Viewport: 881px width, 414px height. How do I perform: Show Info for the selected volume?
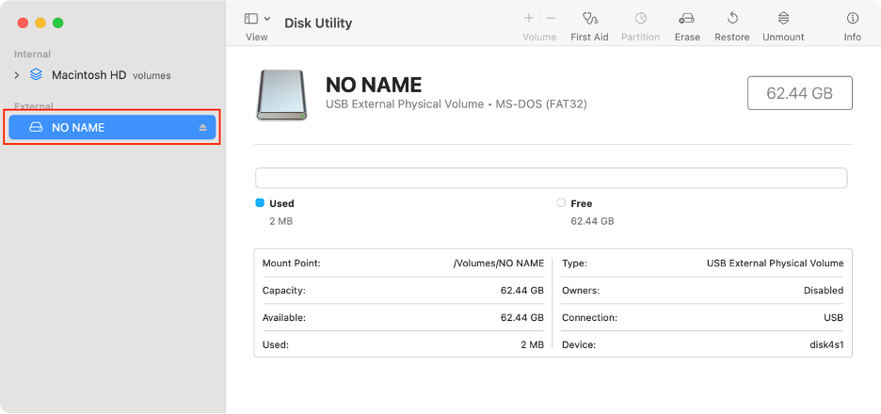(x=853, y=19)
